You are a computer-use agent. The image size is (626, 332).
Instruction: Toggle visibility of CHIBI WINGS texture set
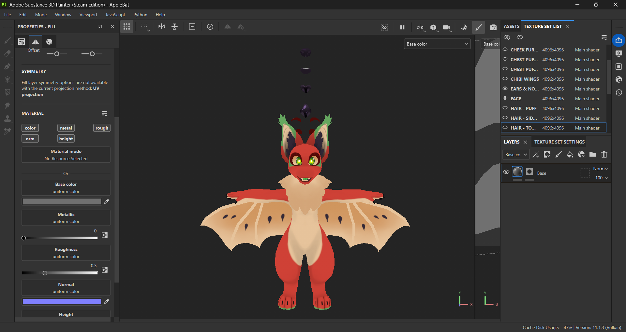click(x=505, y=79)
